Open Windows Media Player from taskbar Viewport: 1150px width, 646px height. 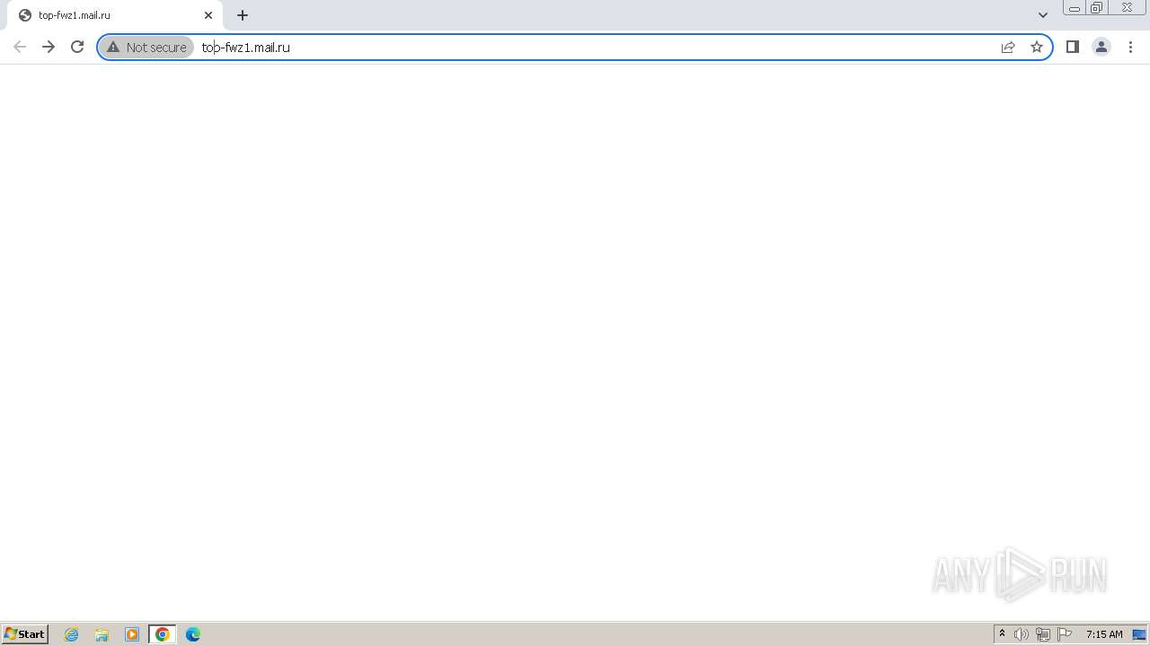(x=132, y=634)
